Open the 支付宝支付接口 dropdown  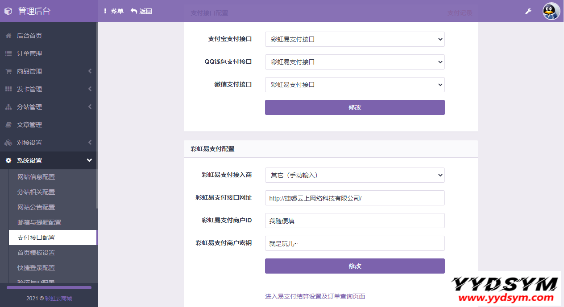coord(355,39)
